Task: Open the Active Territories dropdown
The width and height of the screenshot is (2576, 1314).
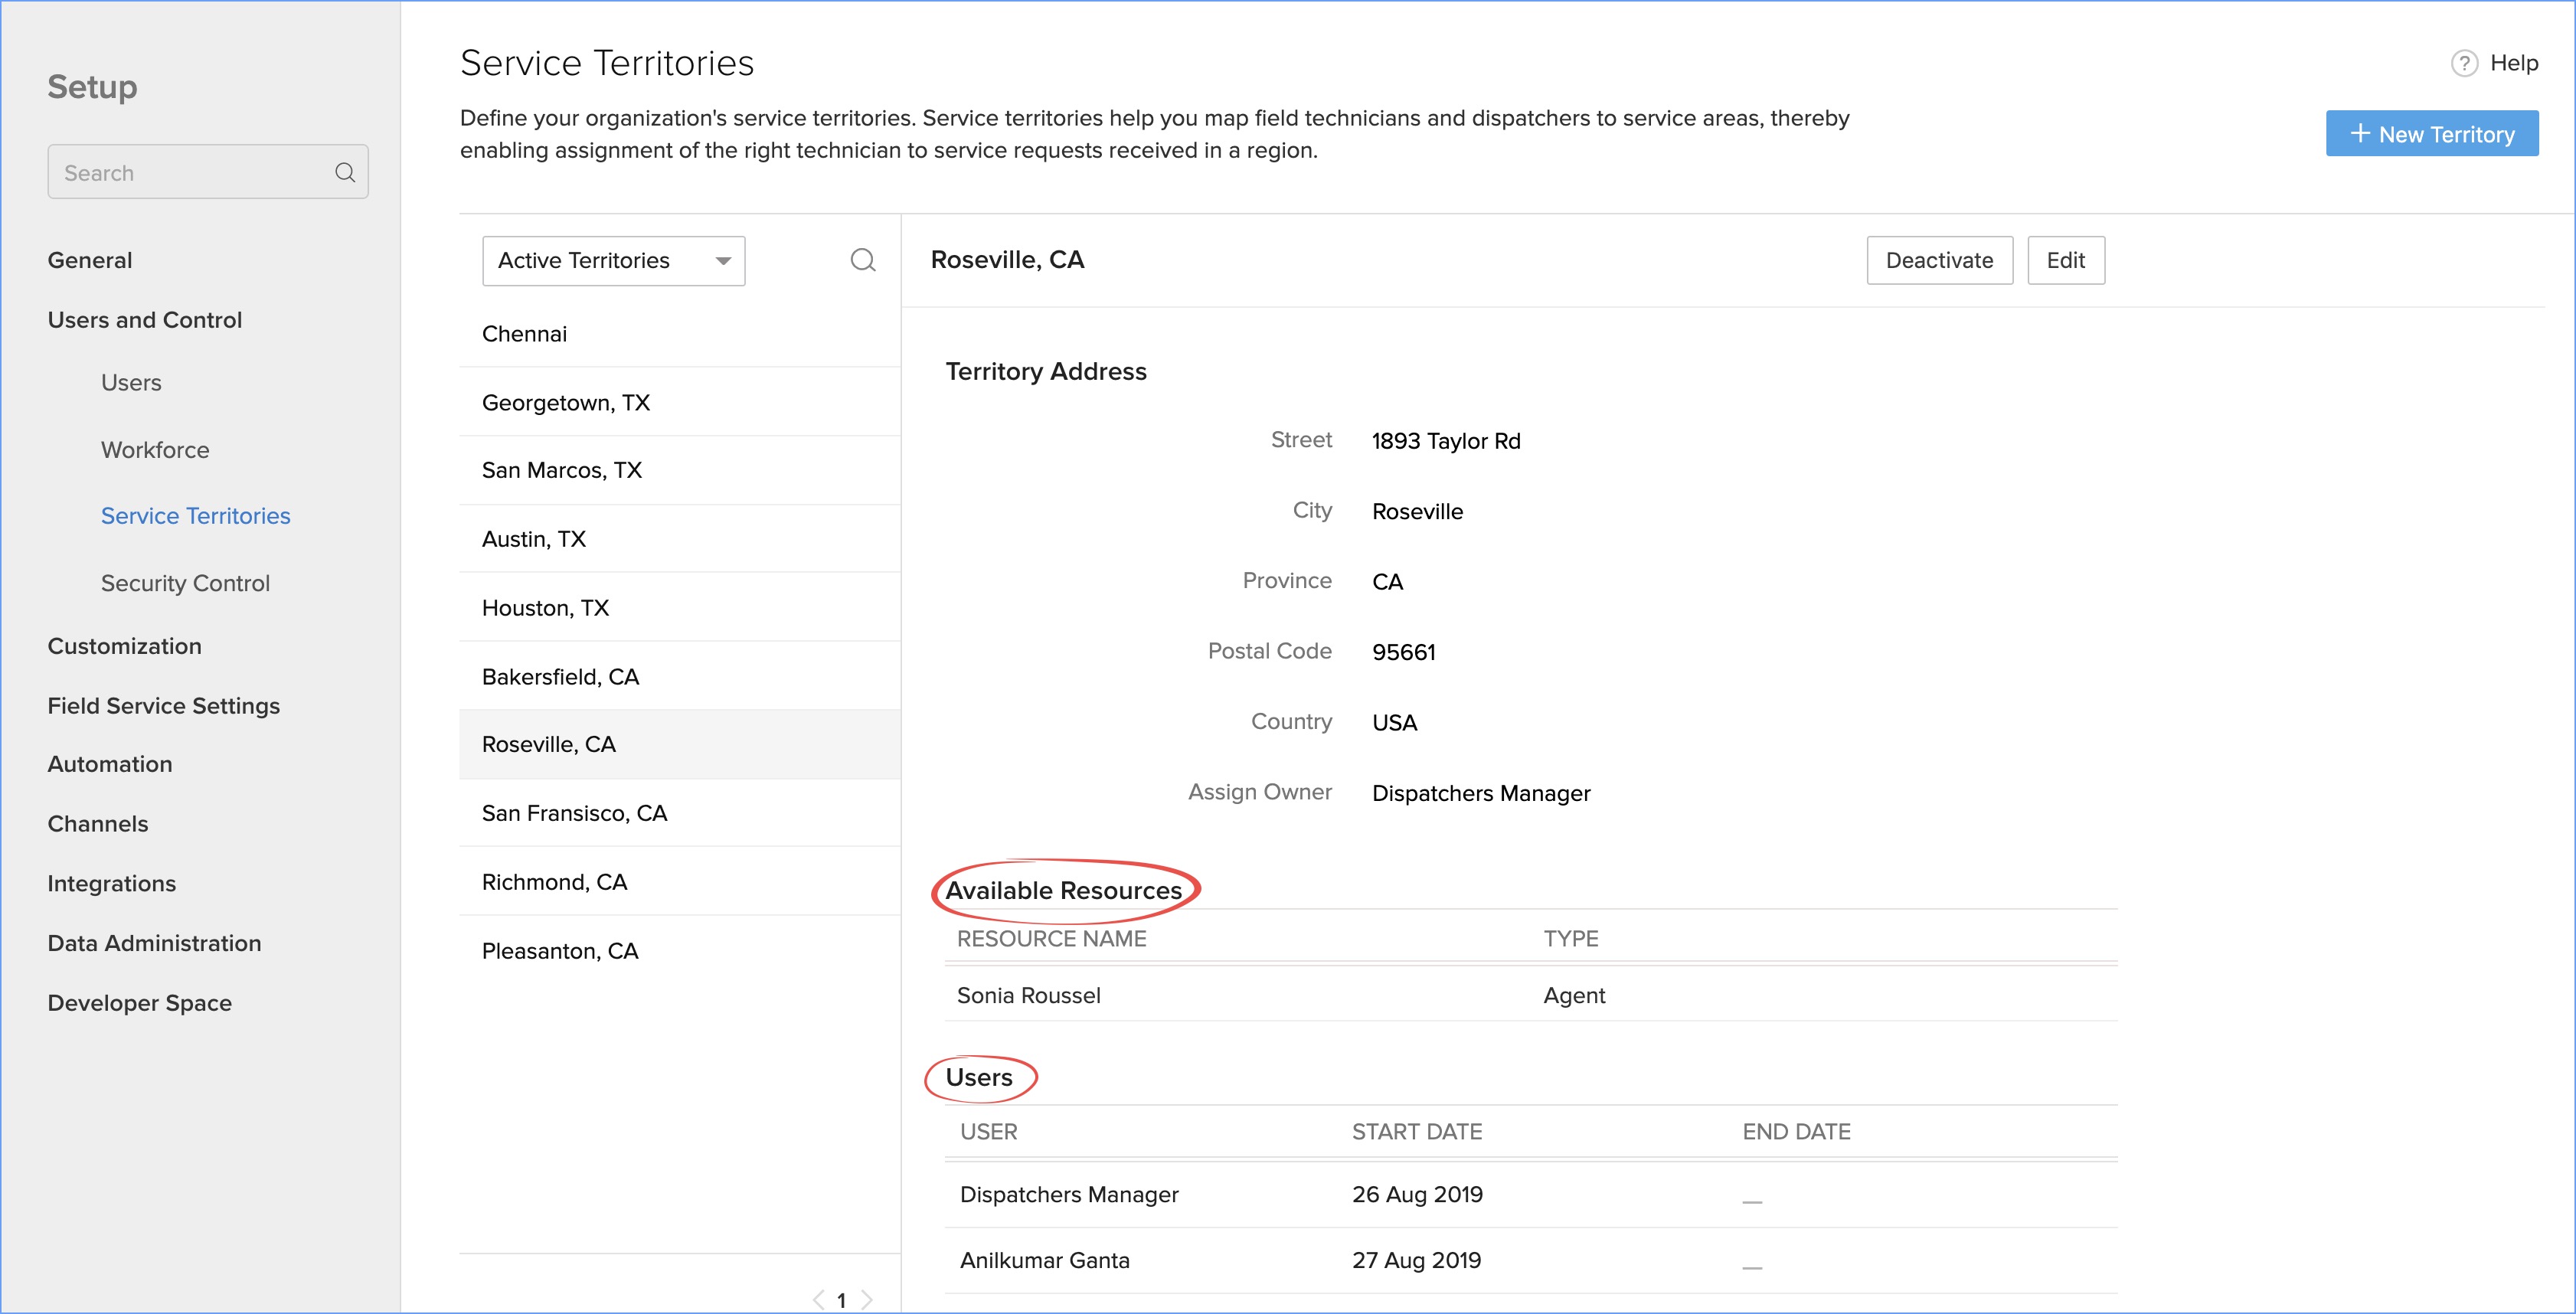Action: pos(613,261)
